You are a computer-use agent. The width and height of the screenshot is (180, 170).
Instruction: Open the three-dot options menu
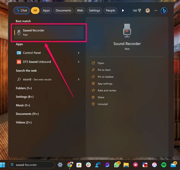(156, 11)
